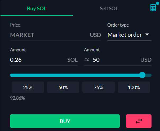The width and height of the screenshot is (160, 131).
Task: Click the blue notification dot on calculator
Action: pos(158,3)
